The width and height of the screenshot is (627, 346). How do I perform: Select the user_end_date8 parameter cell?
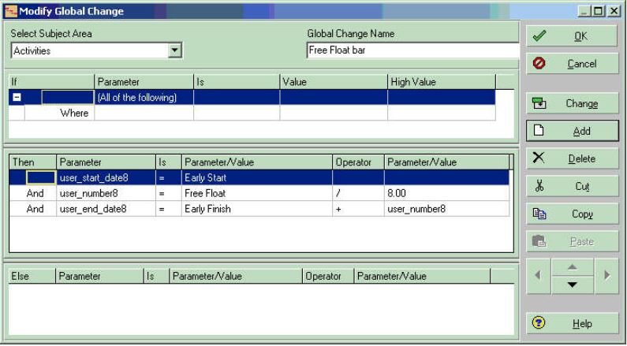tap(106, 209)
